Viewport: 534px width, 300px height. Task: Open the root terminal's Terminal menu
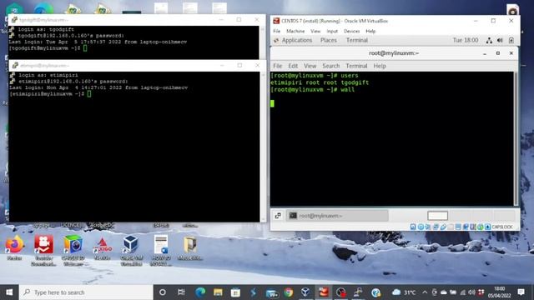tap(356, 66)
